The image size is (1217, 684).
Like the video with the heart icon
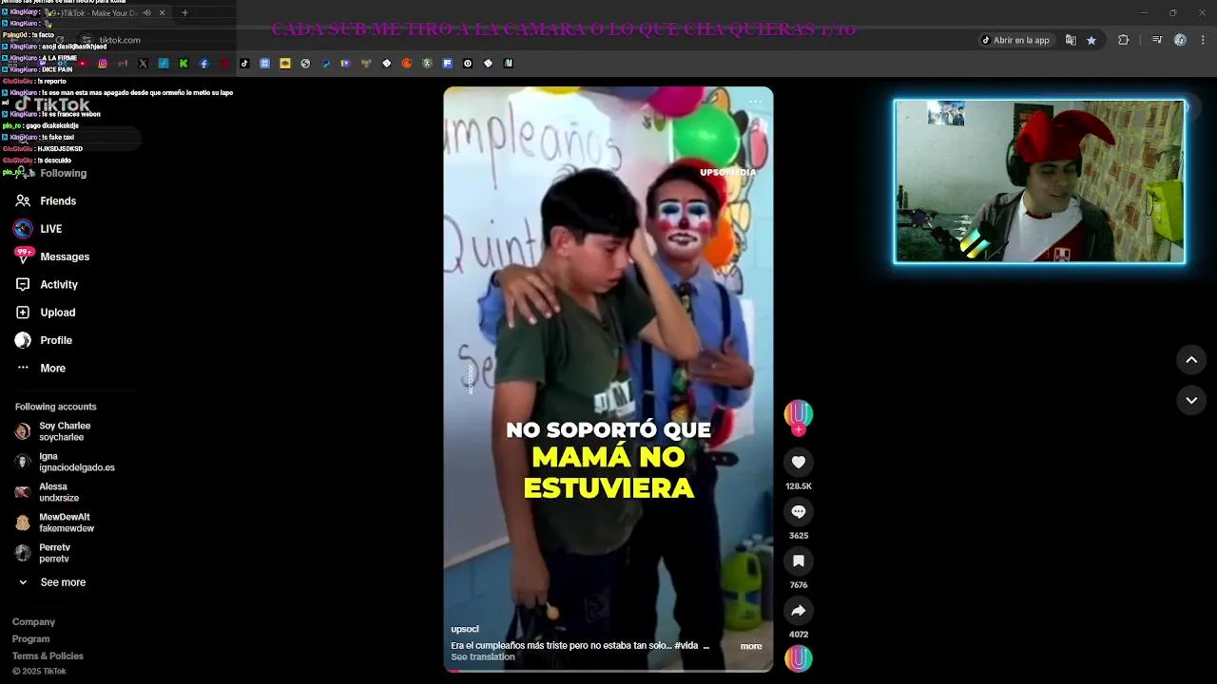(799, 463)
